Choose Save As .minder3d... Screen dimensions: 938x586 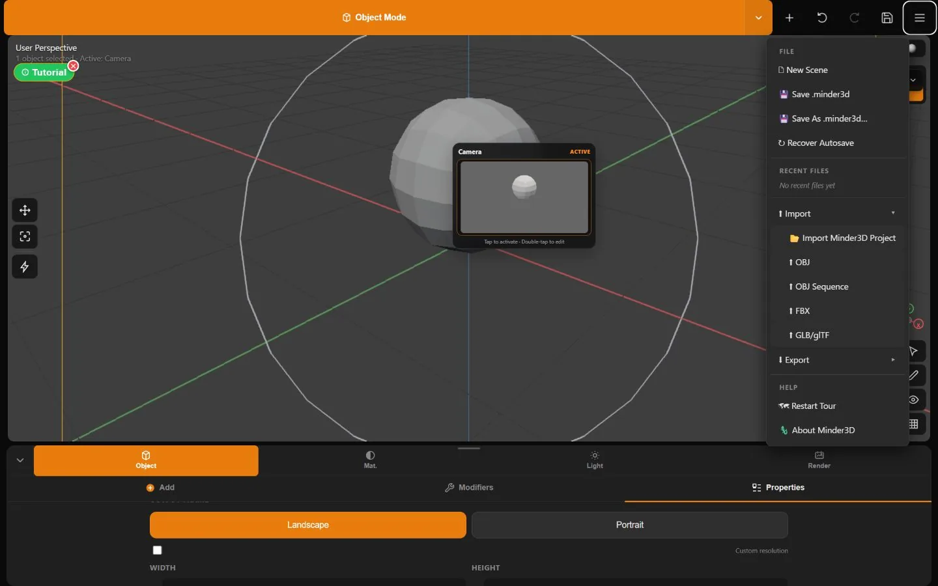tap(838, 119)
